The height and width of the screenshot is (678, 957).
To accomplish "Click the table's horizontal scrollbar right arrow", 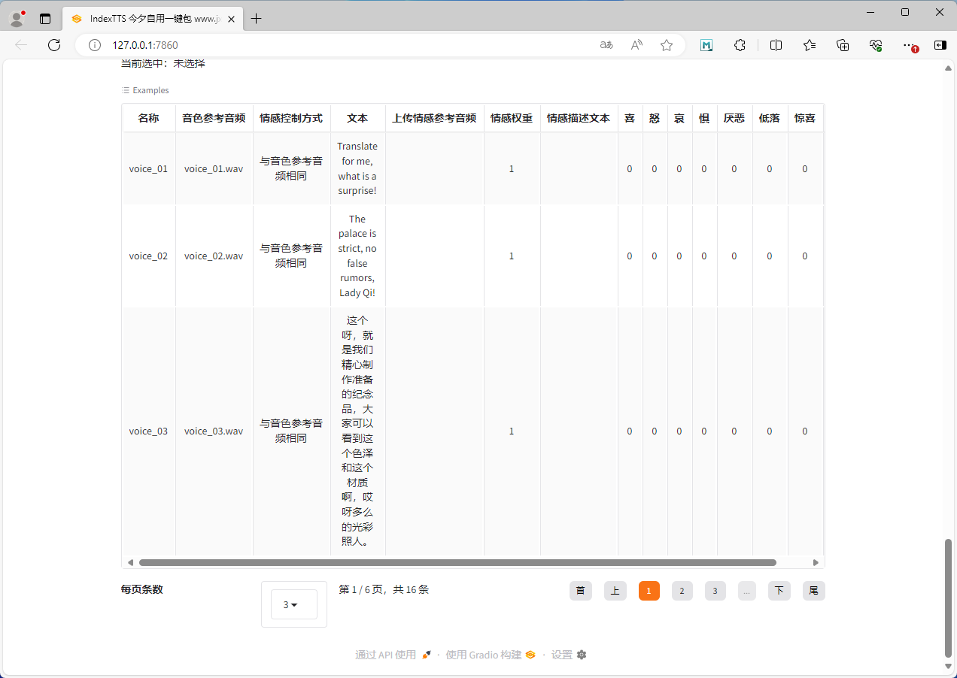I will (816, 562).
